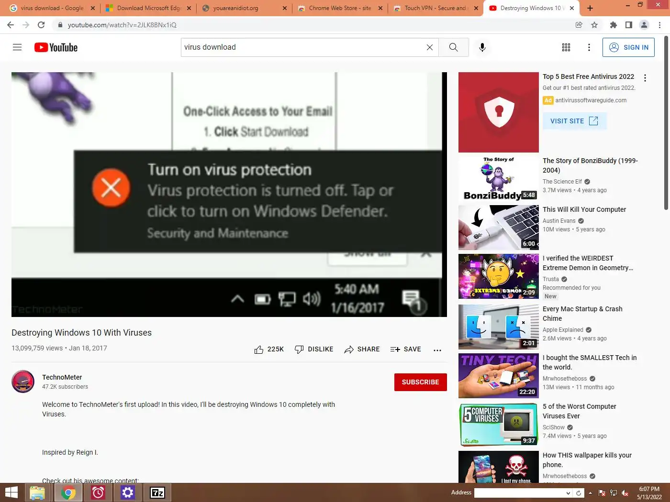670x502 pixels.
Task: Open the 7-Zip taskbar icon
Action: [157, 492]
